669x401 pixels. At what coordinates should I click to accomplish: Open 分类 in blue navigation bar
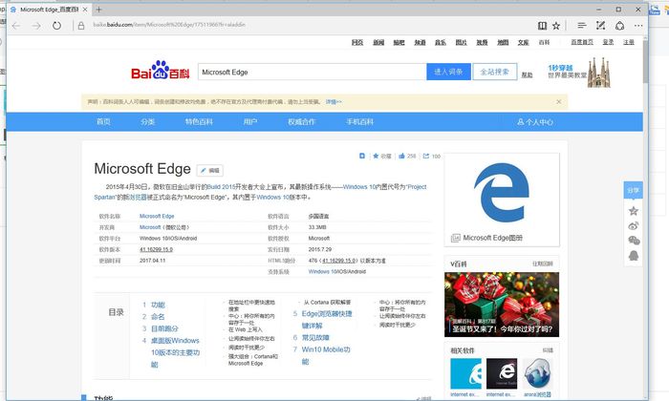click(147, 122)
